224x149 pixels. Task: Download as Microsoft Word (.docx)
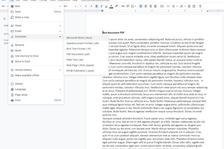(x=86, y=38)
